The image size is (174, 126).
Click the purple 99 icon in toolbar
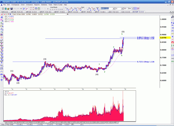click(x=138, y=9)
